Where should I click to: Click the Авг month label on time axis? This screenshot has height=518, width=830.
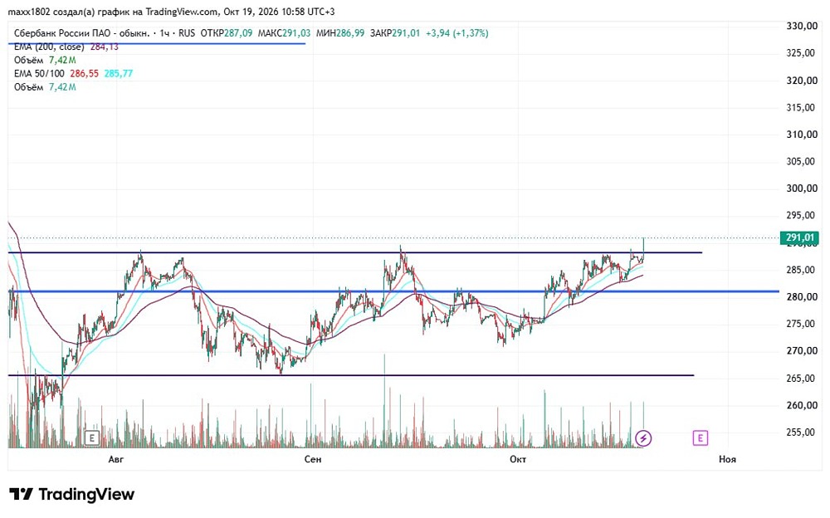tap(116, 459)
